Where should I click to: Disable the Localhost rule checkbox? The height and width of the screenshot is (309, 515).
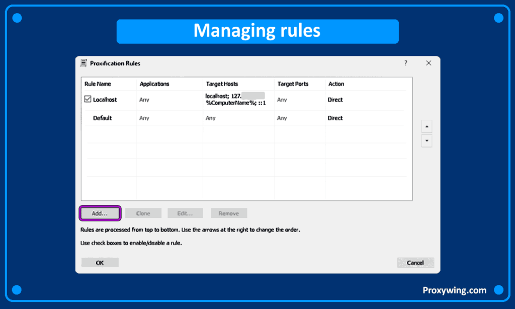coord(88,100)
